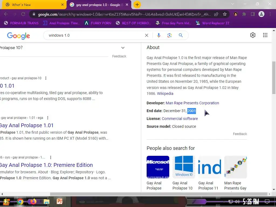The image size is (276, 207).
Task: Open the BEST OF HORRO... bookmark
Action: tap(133, 23)
